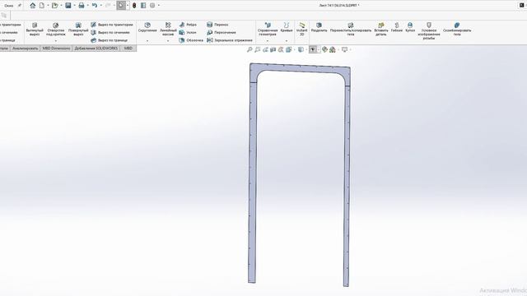Screen dimensions: 527x296
Task: Click the Apply Scene icon
Action: click(x=333, y=49)
